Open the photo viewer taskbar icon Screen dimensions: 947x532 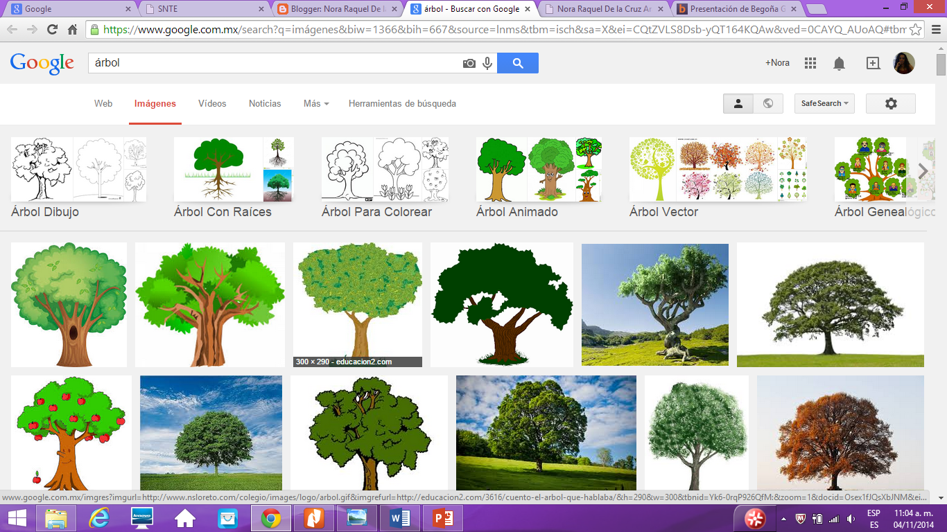[x=357, y=518]
